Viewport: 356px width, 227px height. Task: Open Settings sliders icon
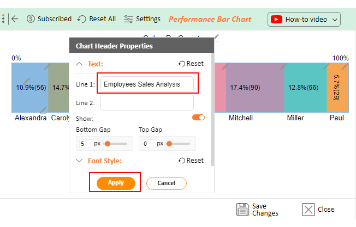point(128,19)
